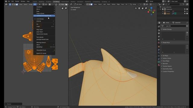Toggle selectability arrow for Collection row
The image size is (193, 108).
[x=185, y=9]
